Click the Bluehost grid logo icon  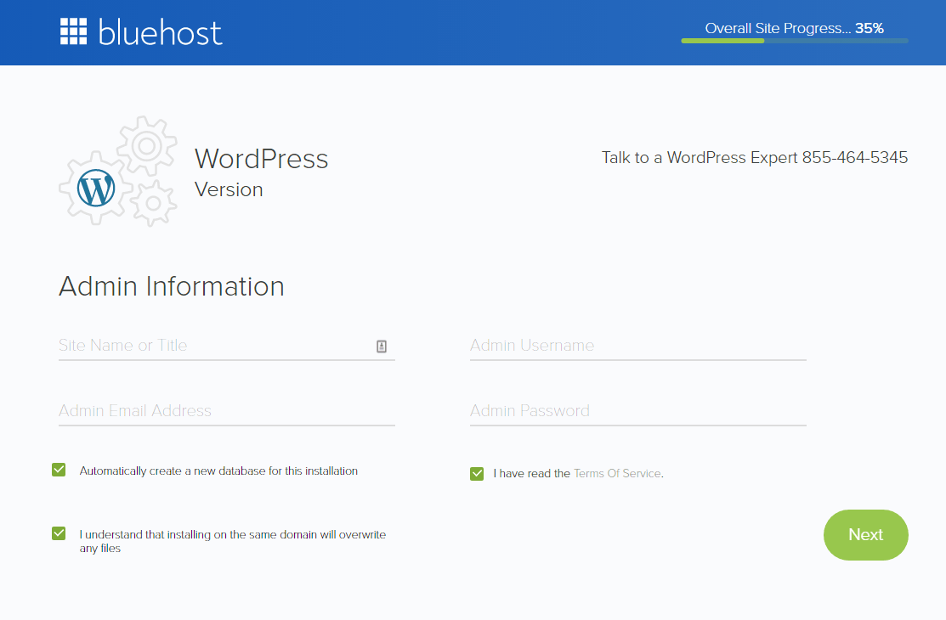point(74,31)
